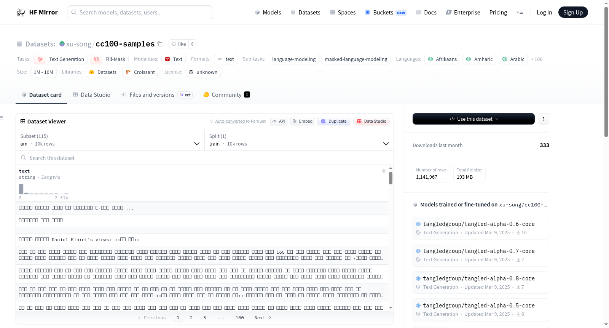
Task: Switch to the Data Studio tab
Action: pyautogui.click(x=92, y=95)
